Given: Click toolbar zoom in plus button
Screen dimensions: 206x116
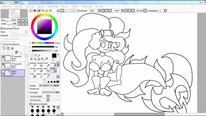Looking at the screenshot, I should [x=107, y=11].
